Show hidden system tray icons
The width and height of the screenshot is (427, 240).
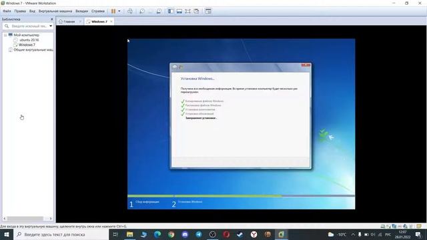point(353,234)
